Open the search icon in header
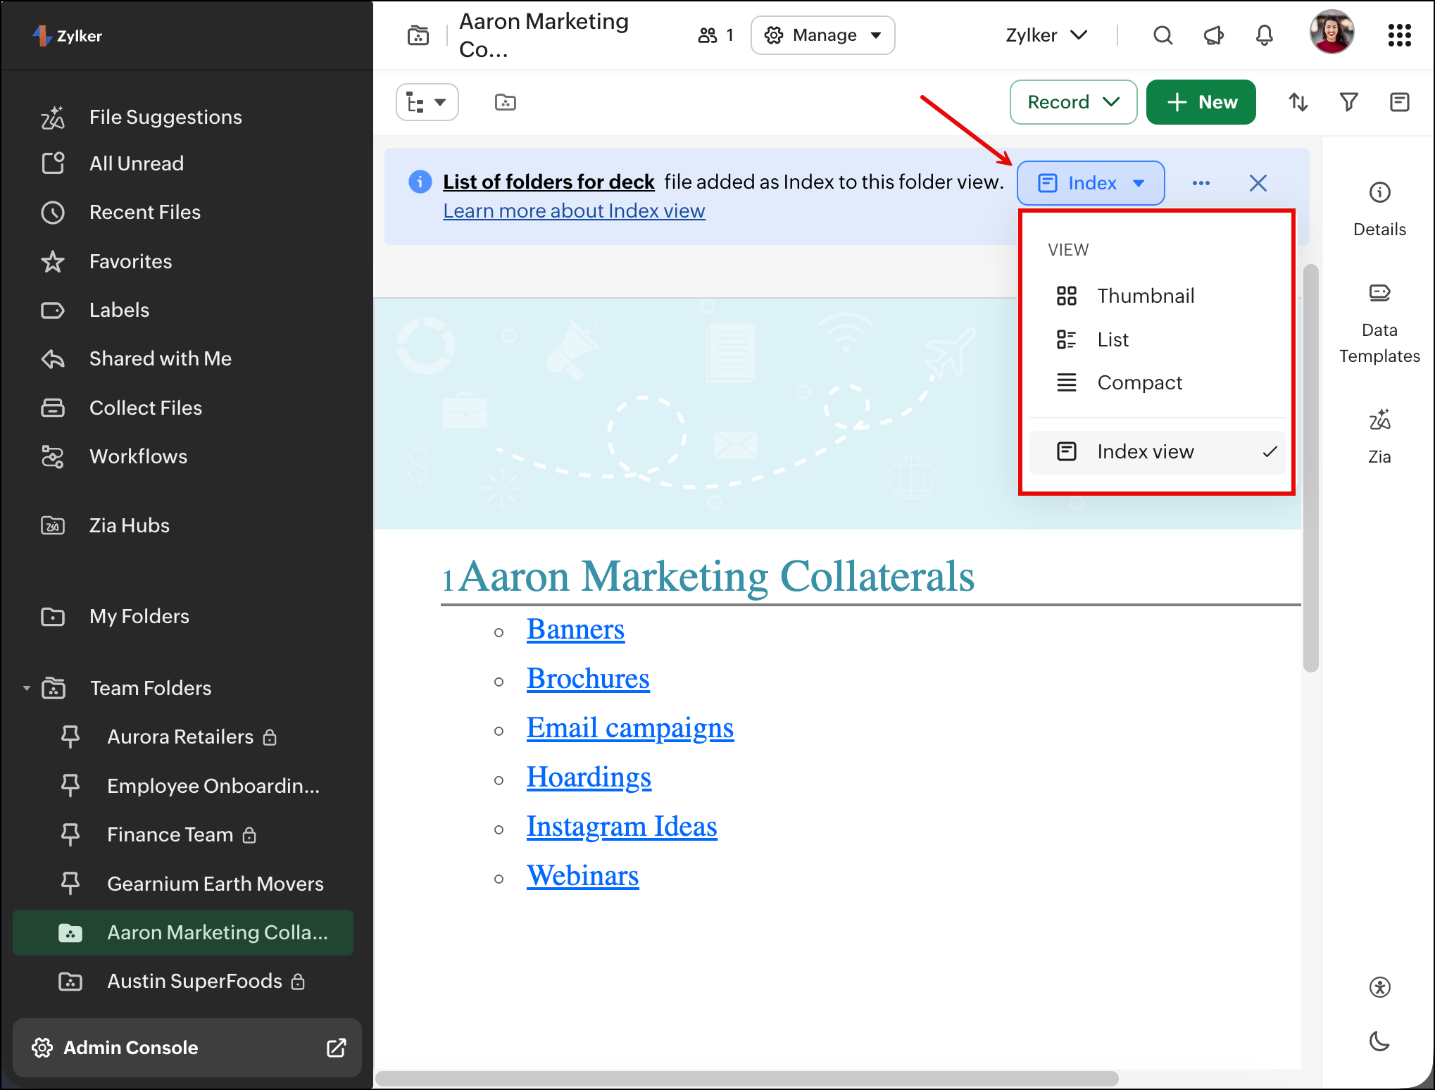 click(x=1163, y=35)
